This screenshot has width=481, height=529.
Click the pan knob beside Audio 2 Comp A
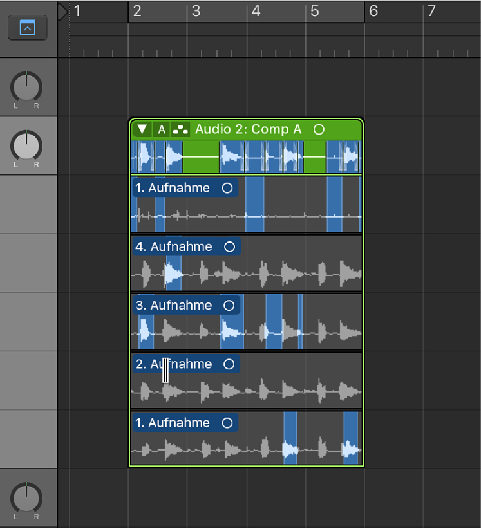click(26, 145)
